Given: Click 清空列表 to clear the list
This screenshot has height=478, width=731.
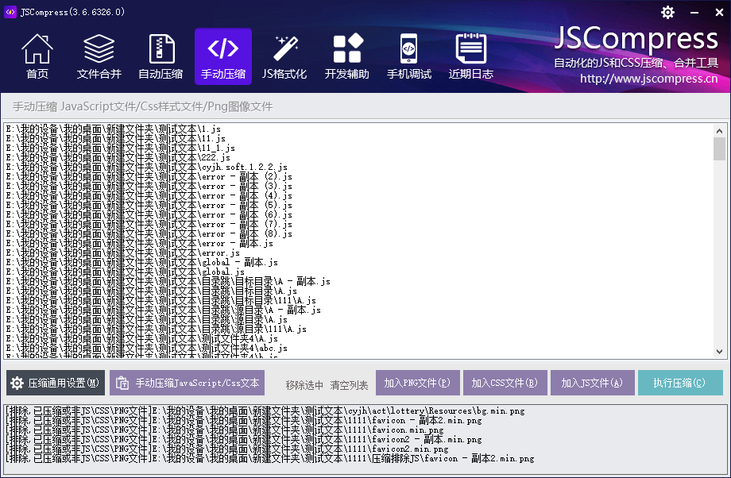Looking at the screenshot, I should tap(349, 385).
